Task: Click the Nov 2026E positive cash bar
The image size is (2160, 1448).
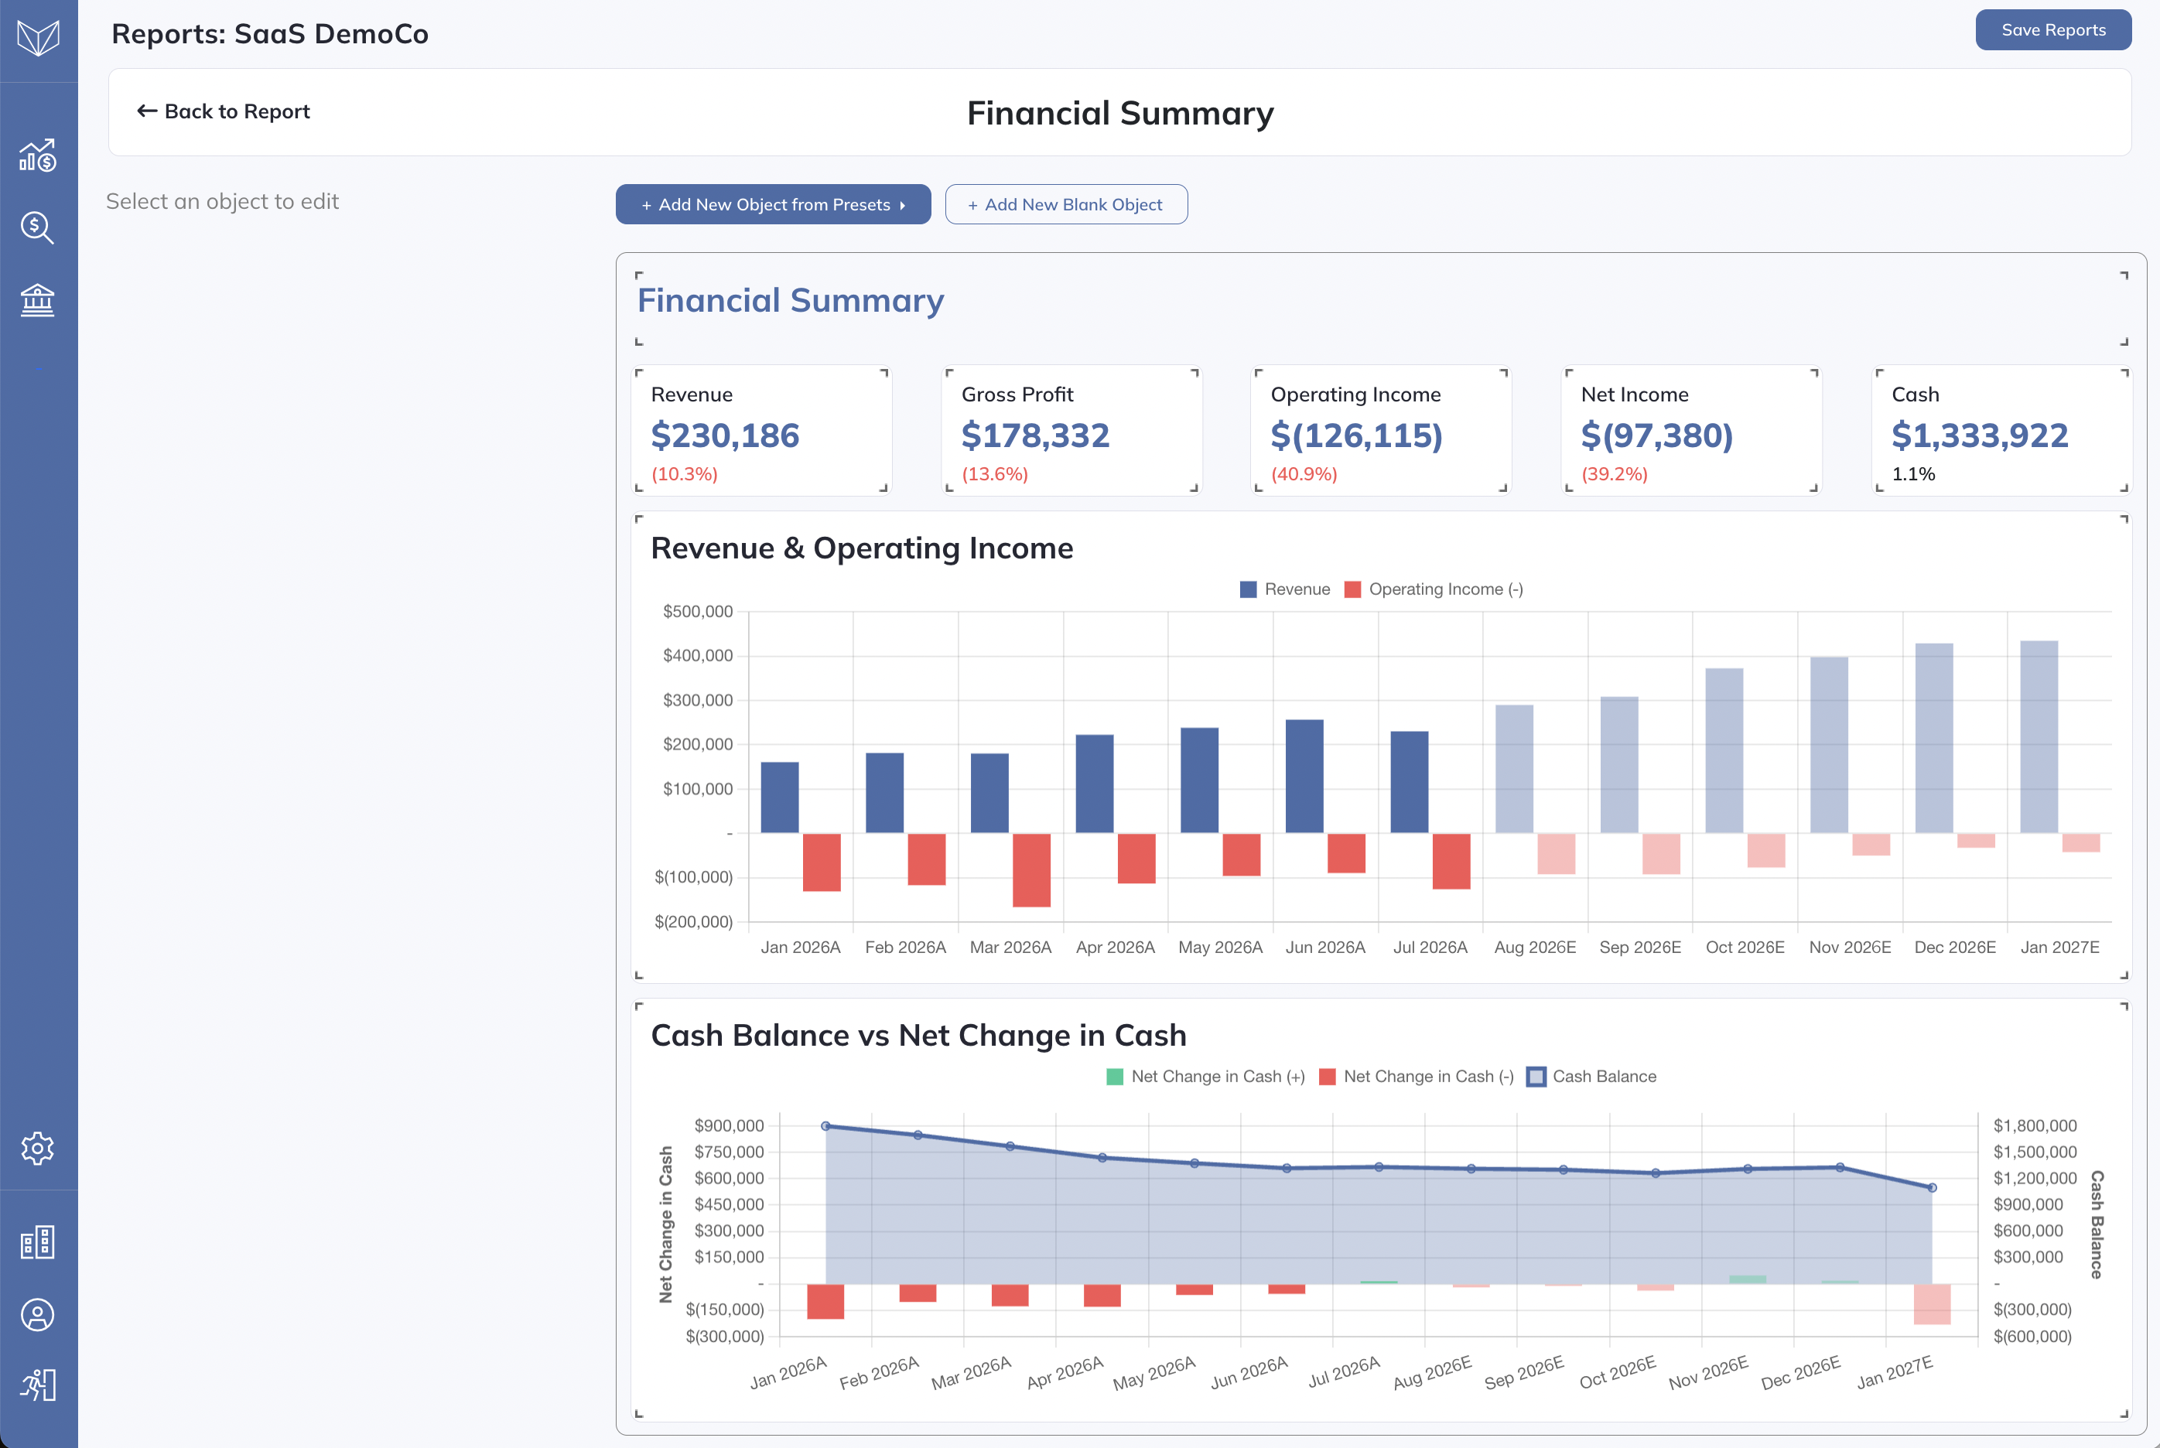Action: point(1747,1279)
